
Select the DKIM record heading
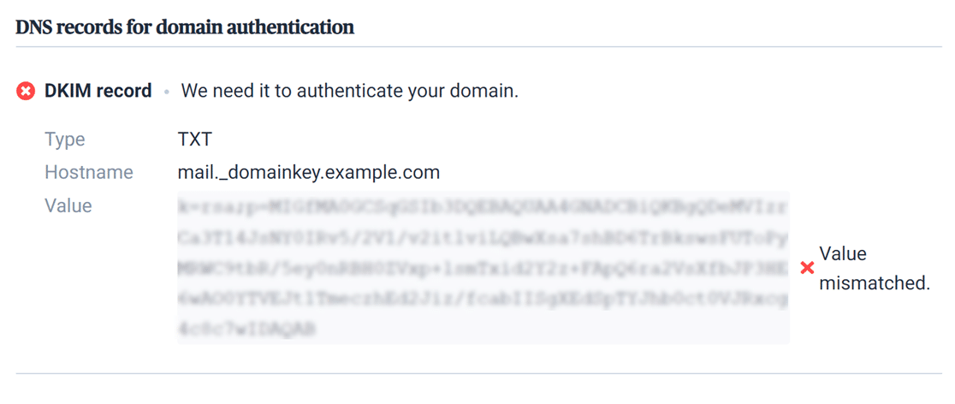98,92
